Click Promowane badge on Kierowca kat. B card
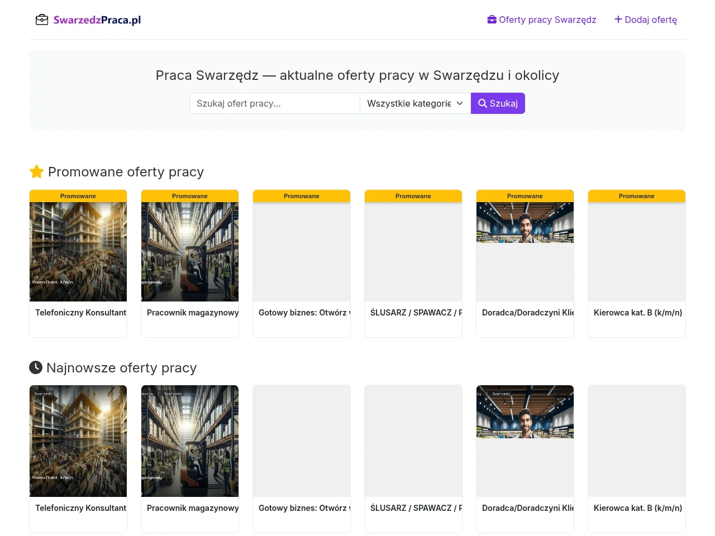 point(637,196)
